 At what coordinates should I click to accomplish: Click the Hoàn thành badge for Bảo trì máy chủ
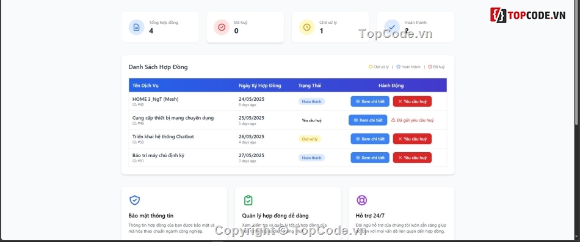[x=311, y=158]
